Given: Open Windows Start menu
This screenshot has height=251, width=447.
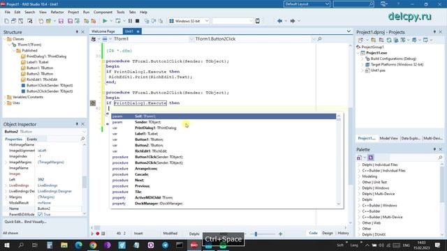Looking at the screenshot, I should click(x=6, y=245).
